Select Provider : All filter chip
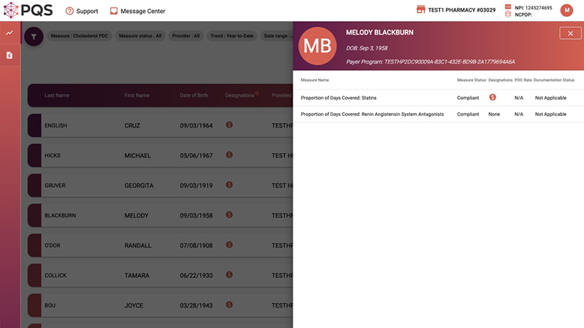 [186, 36]
